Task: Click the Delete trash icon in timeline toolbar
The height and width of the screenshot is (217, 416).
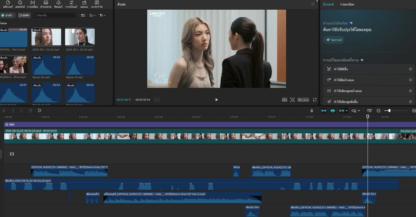Action: click(x=31, y=110)
